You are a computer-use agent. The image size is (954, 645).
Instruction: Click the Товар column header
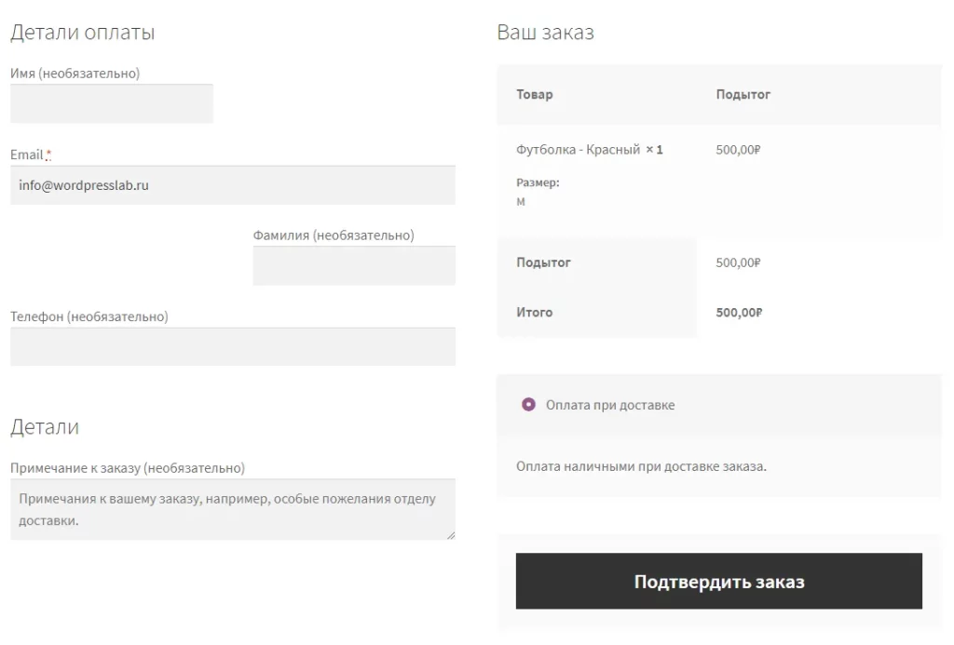tap(534, 94)
